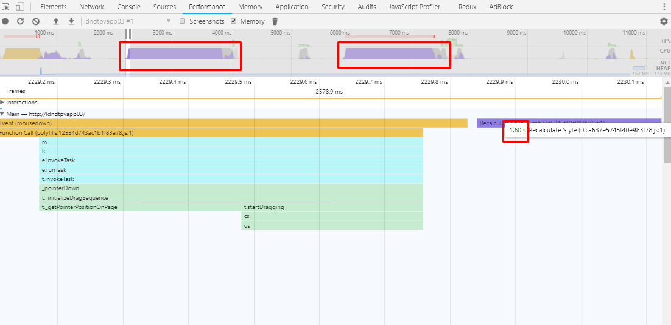Open capture settings gear icon

(664, 21)
